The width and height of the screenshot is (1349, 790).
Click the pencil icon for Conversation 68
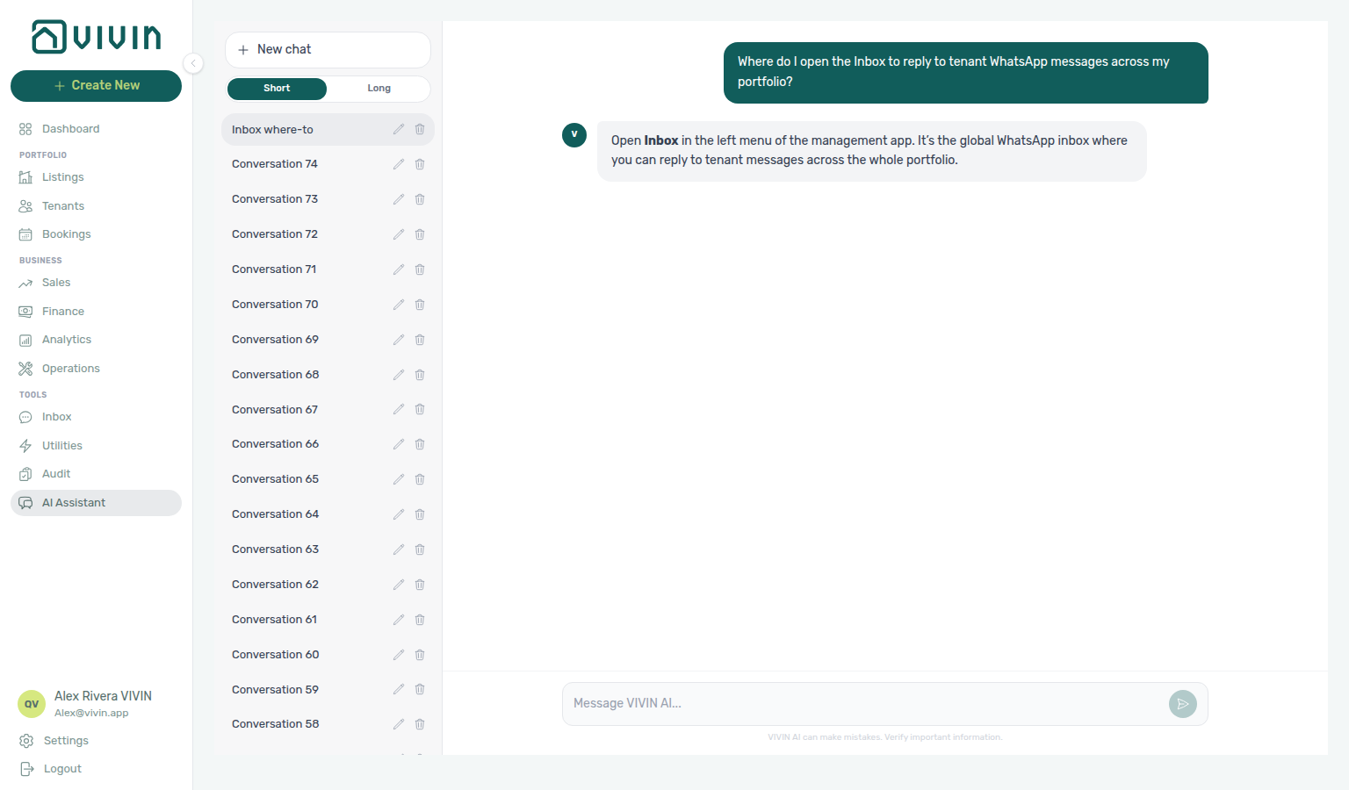tap(399, 375)
